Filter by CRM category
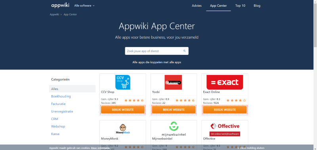Image resolution: width=317 pixels, height=150 pixels. pos(55,119)
